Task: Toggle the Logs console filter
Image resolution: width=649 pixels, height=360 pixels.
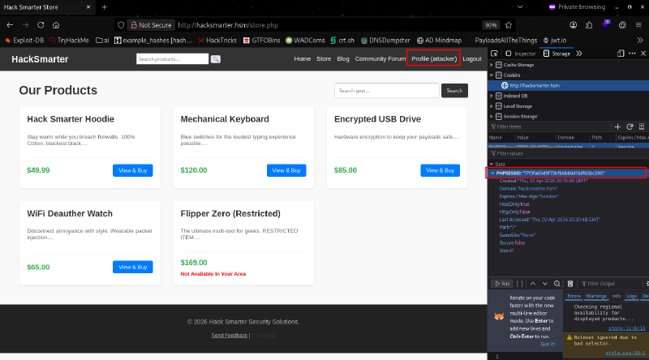Action: 632,296
